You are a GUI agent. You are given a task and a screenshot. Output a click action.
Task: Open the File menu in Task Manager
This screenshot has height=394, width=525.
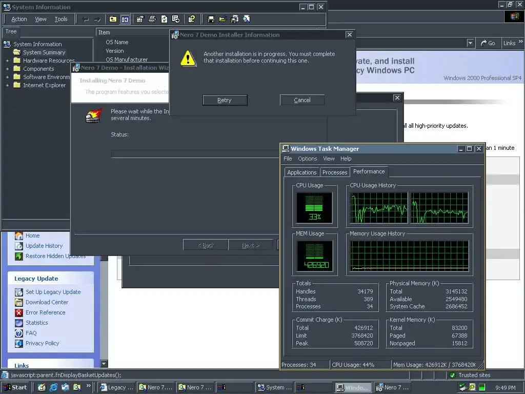click(288, 159)
